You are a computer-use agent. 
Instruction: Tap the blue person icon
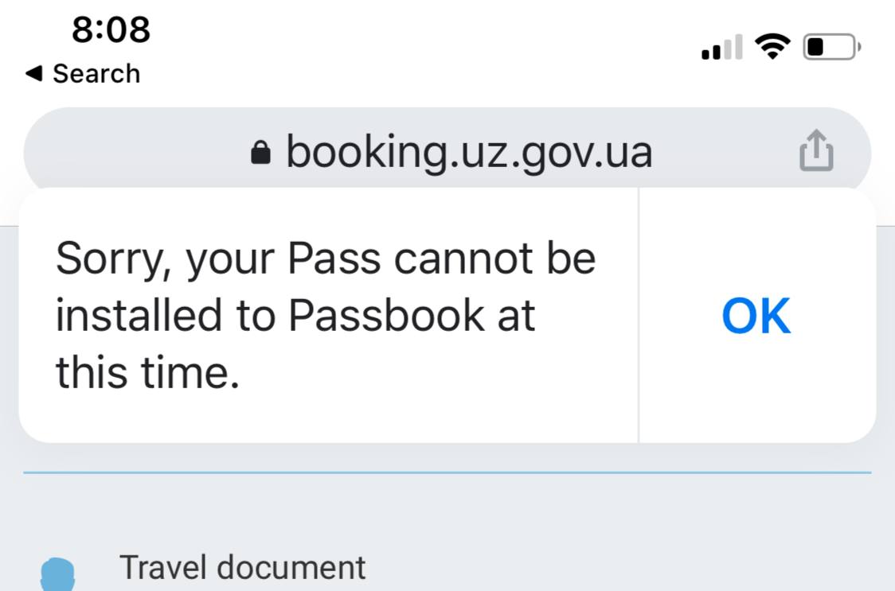(57, 574)
